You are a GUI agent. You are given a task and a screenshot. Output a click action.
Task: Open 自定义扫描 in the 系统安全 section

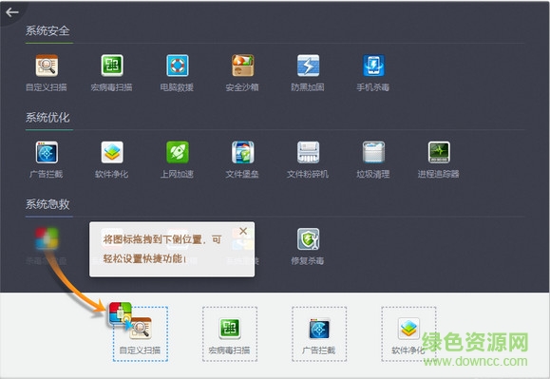click(x=47, y=72)
